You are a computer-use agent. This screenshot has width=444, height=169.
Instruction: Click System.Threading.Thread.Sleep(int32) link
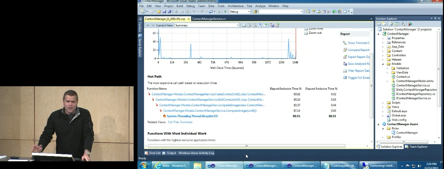[192, 116]
